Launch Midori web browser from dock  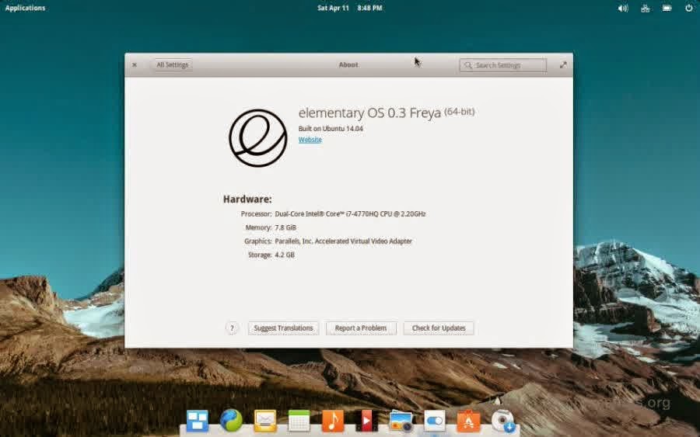[x=231, y=420]
